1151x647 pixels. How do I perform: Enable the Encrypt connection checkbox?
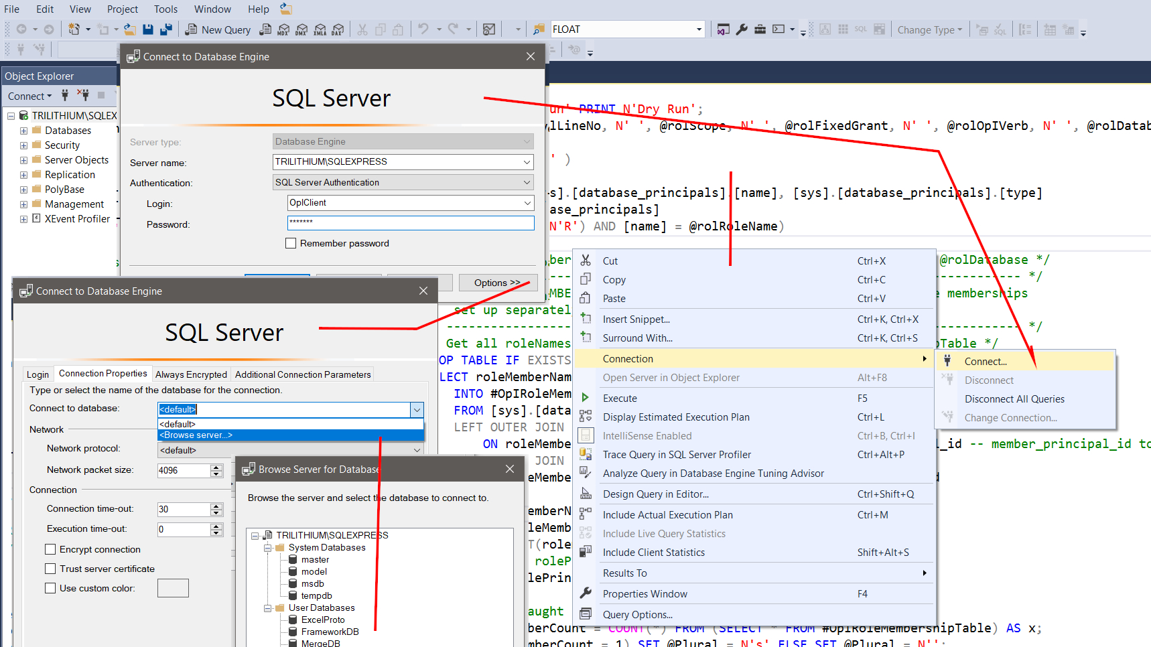coord(50,549)
